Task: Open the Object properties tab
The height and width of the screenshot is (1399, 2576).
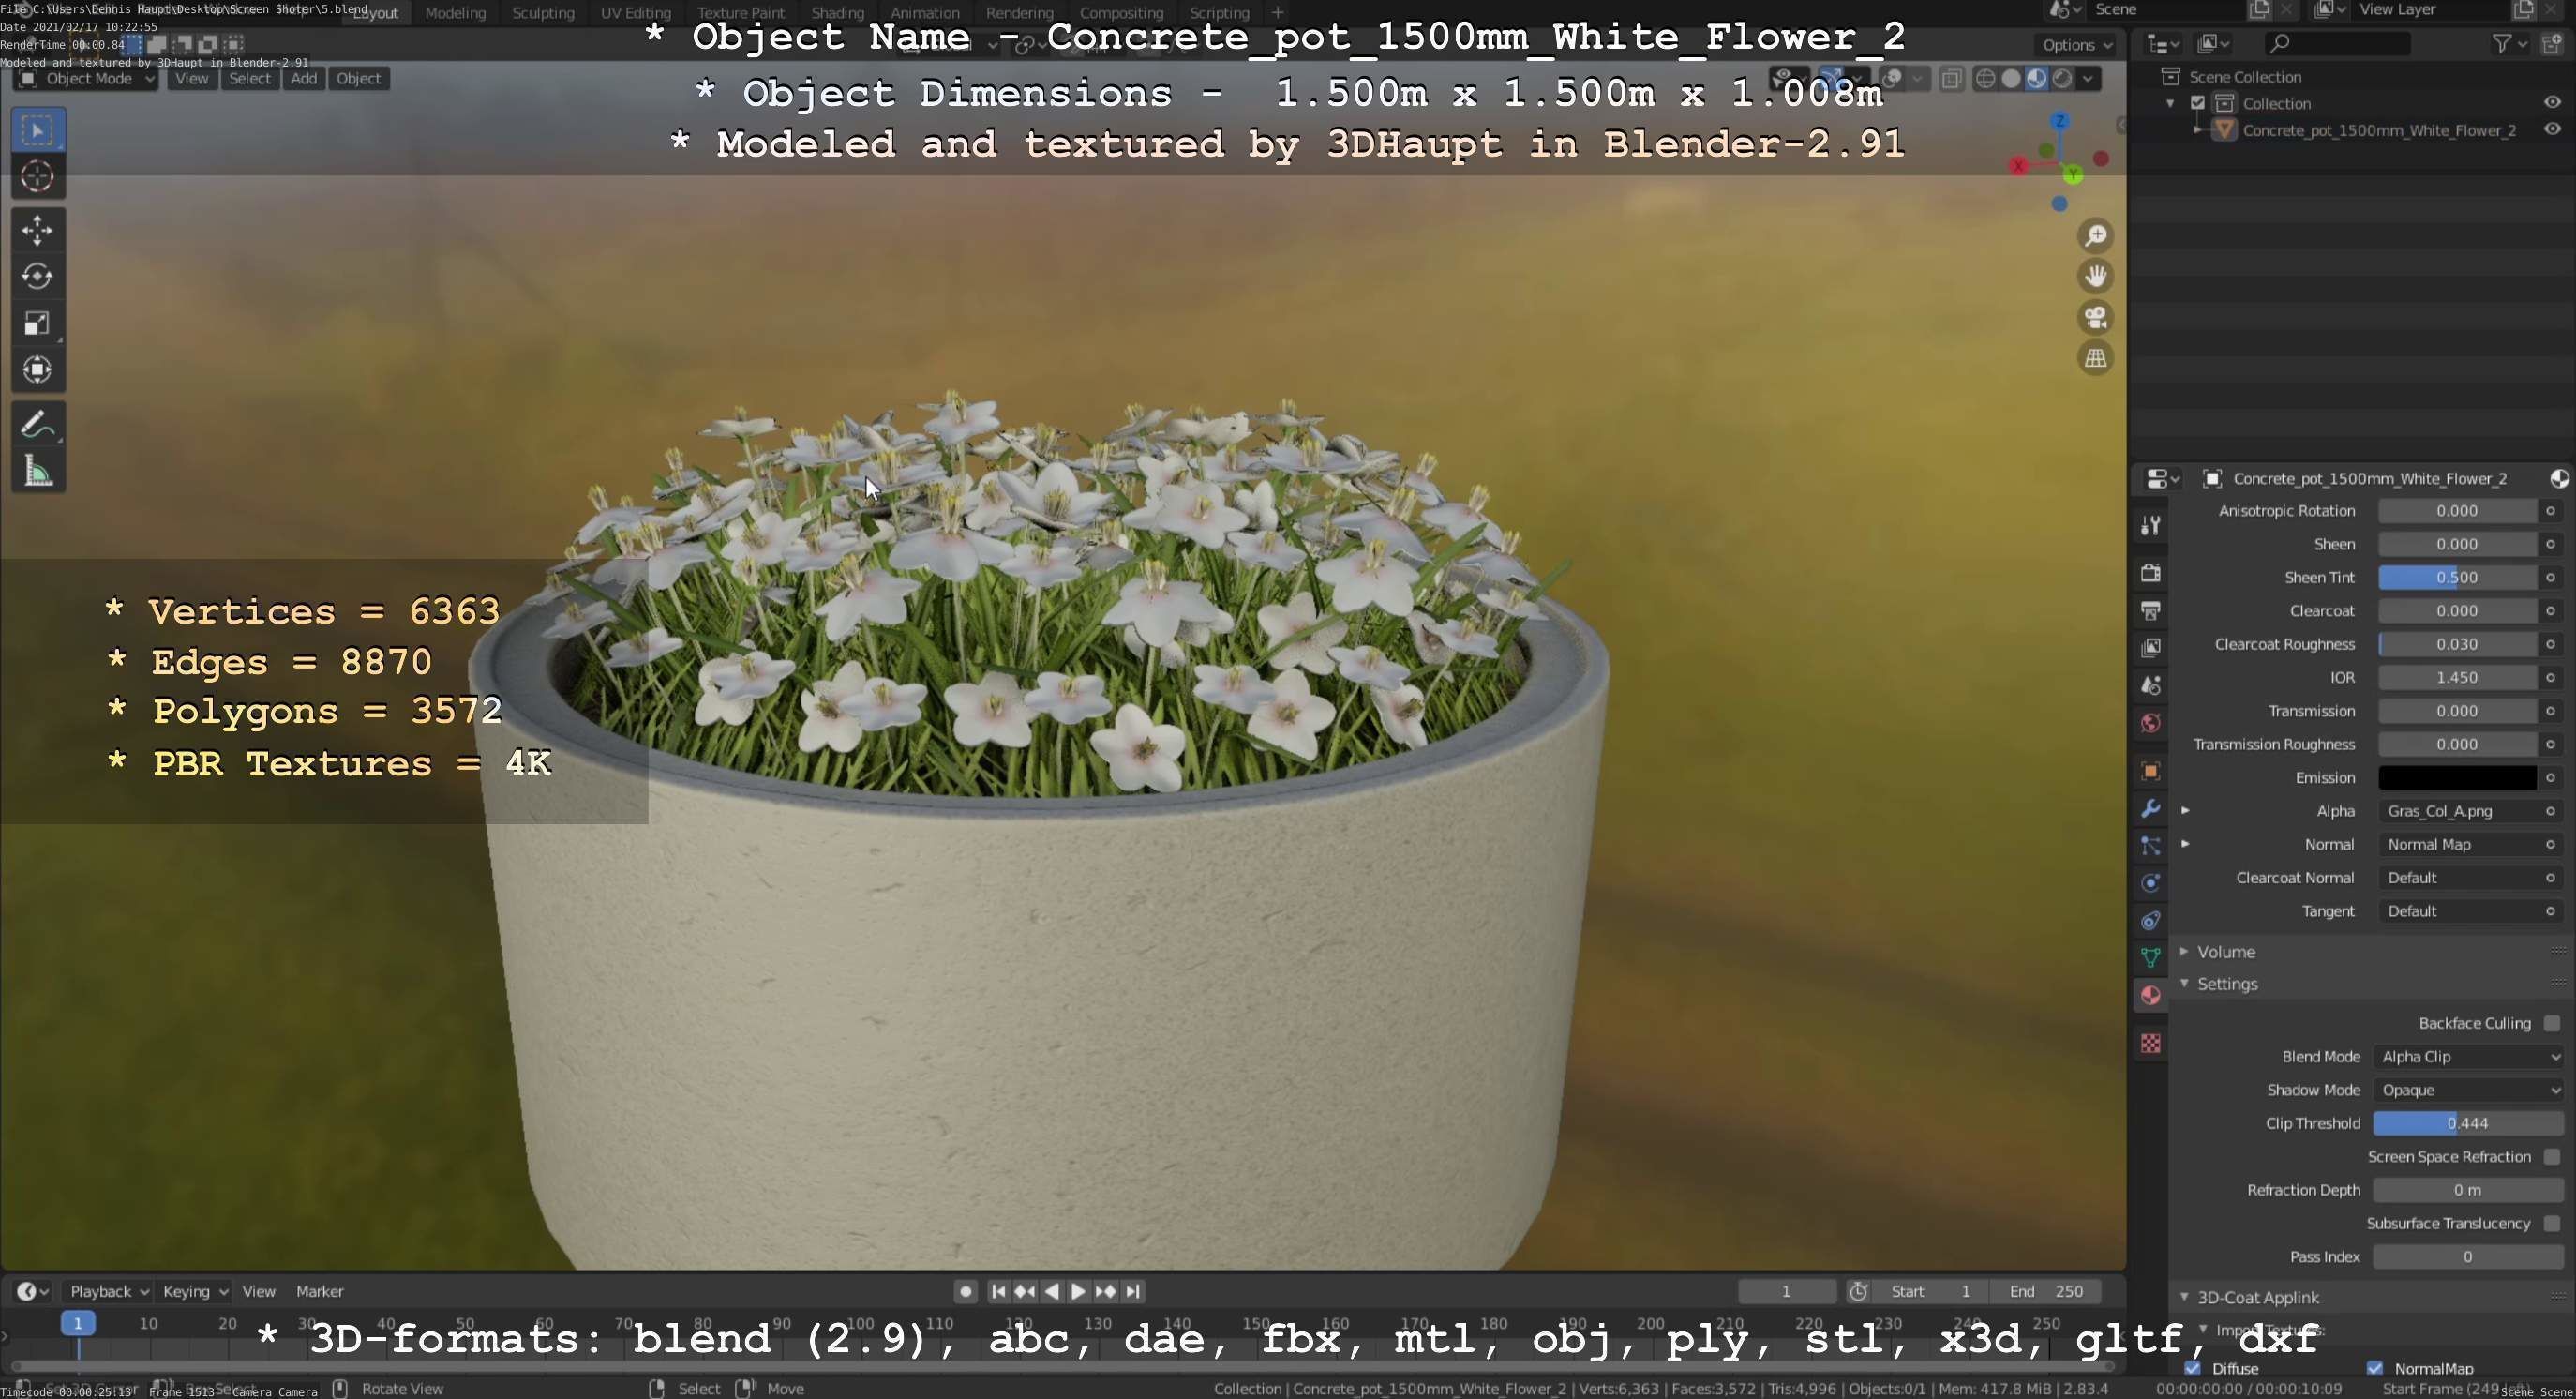Action: click(x=2150, y=771)
